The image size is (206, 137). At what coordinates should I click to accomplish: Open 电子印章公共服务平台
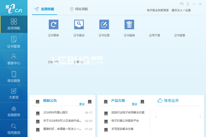pyautogui.click(x=125, y=121)
